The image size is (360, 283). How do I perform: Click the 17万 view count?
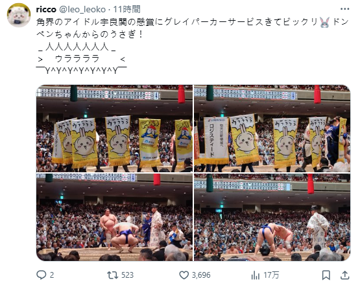click(x=271, y=275)
